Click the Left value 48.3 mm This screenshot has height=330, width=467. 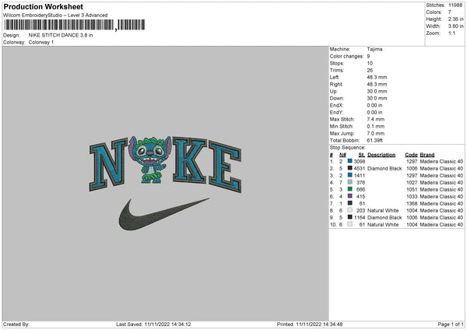click(x=377, y=77)
